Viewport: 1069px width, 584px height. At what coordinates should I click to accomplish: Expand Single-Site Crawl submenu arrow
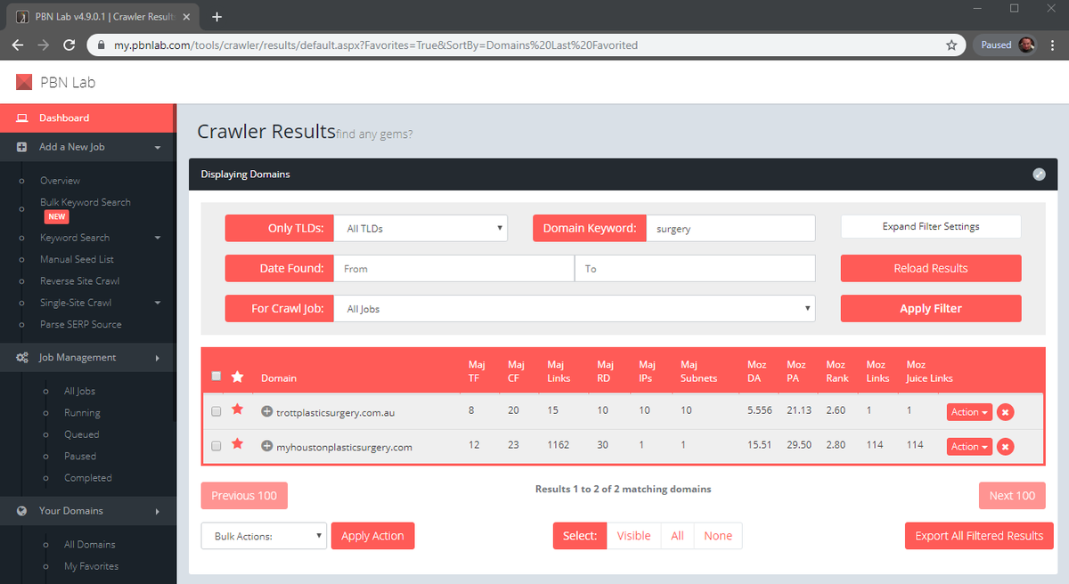(x=157, y=303)
